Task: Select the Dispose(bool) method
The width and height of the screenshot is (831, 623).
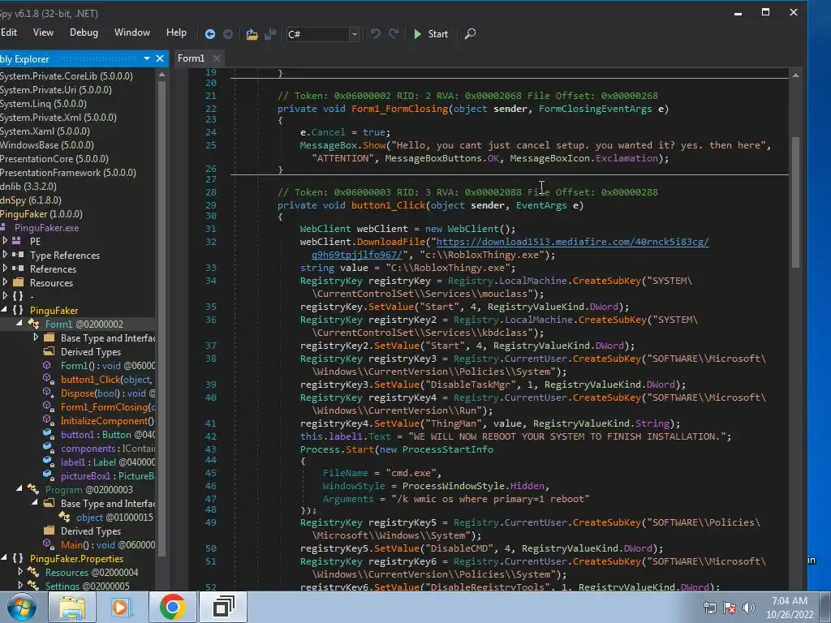Action: [x=108, y=393]
